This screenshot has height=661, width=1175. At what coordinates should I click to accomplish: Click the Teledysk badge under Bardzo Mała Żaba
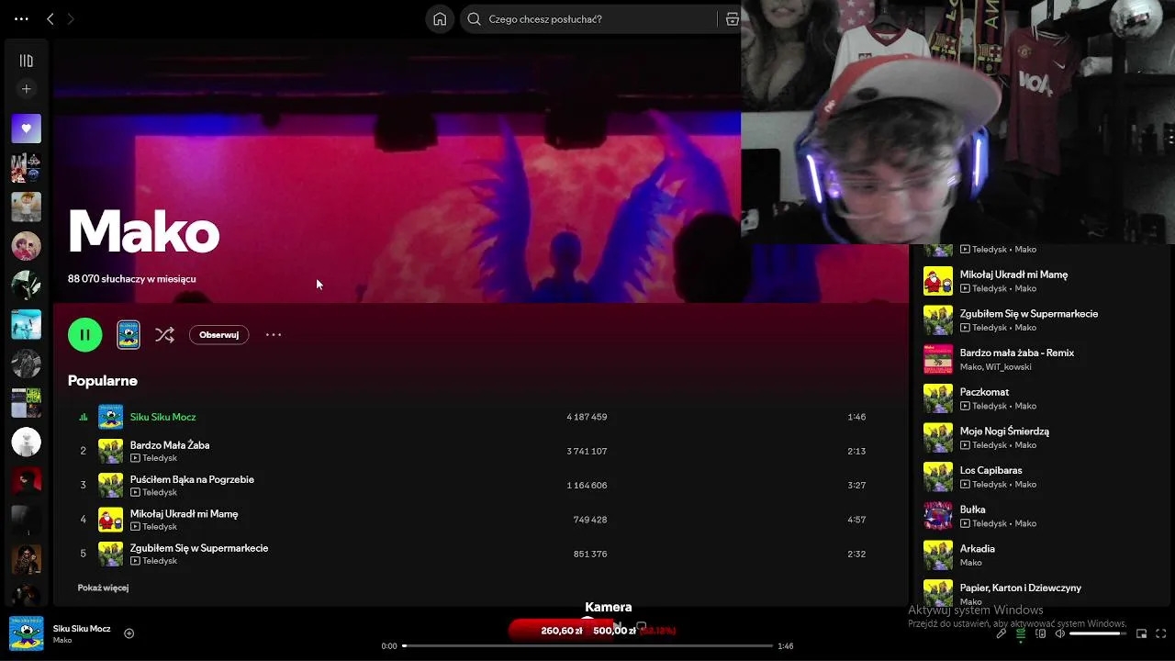153,458
